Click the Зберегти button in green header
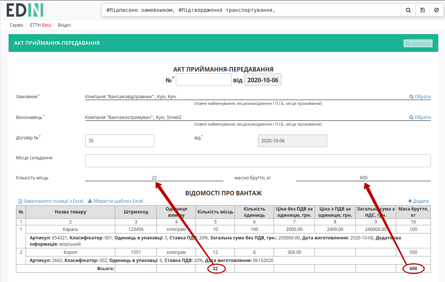Image resolution: width=445 pixels, height=282 pixels. (x=418, y=43)
